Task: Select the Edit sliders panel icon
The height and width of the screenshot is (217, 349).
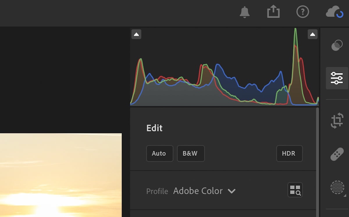Action: (x=337, y=78)
